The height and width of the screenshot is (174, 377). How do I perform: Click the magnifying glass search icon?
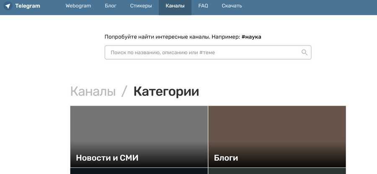(305, 52)
